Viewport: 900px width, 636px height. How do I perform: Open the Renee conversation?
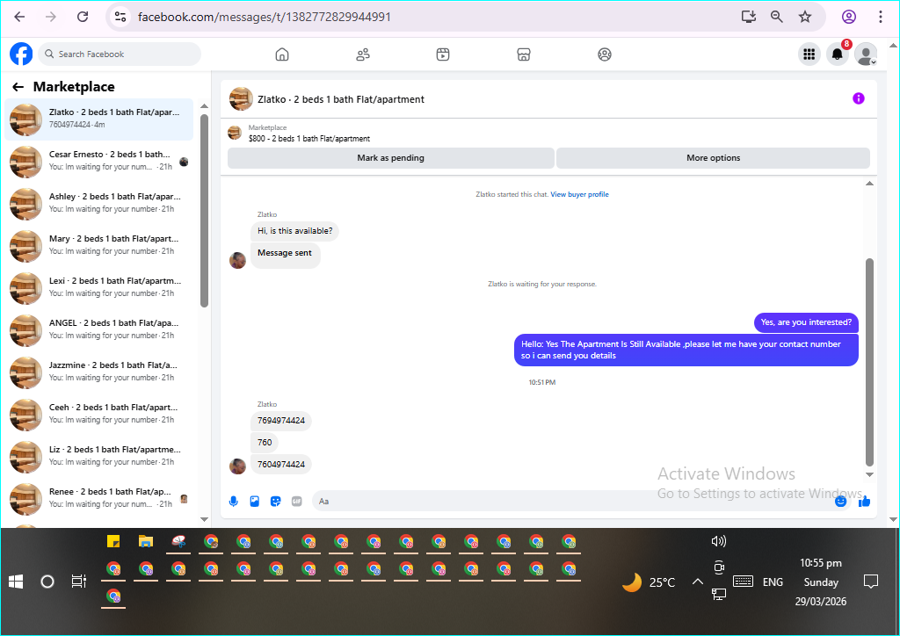[x=98, y=498]
